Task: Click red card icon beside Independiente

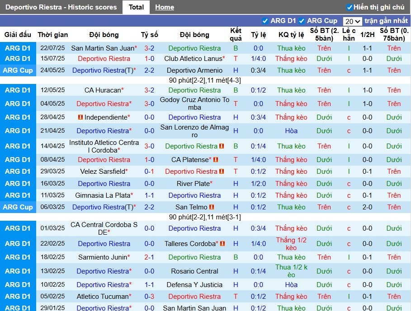Action: (x=80, y=117)
